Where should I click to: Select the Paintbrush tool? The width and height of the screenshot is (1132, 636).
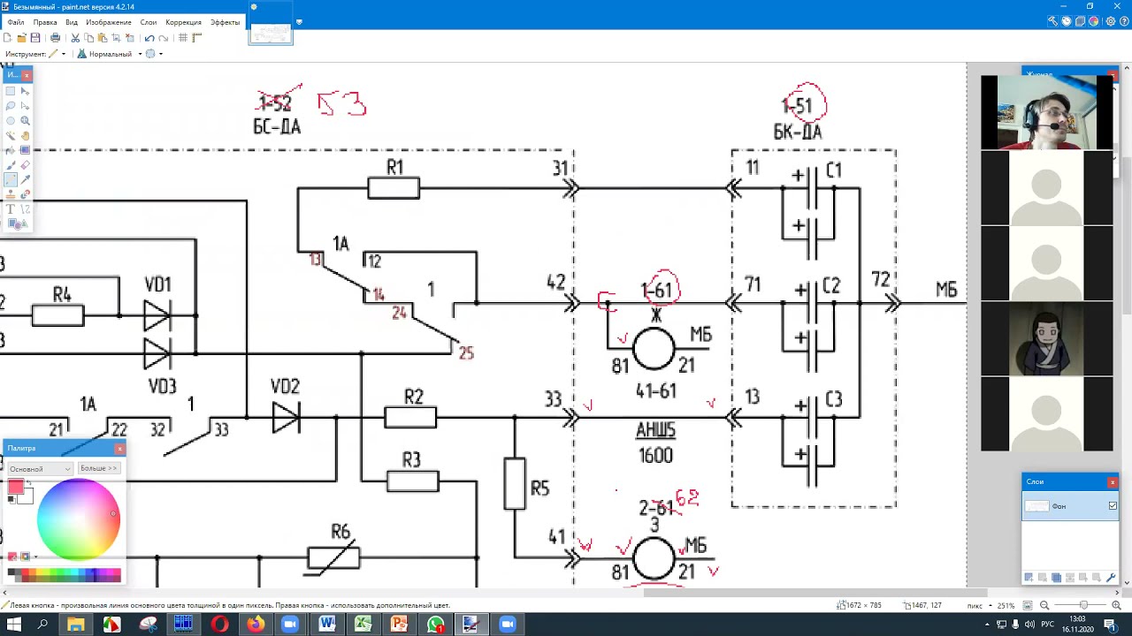click(11, 165)
